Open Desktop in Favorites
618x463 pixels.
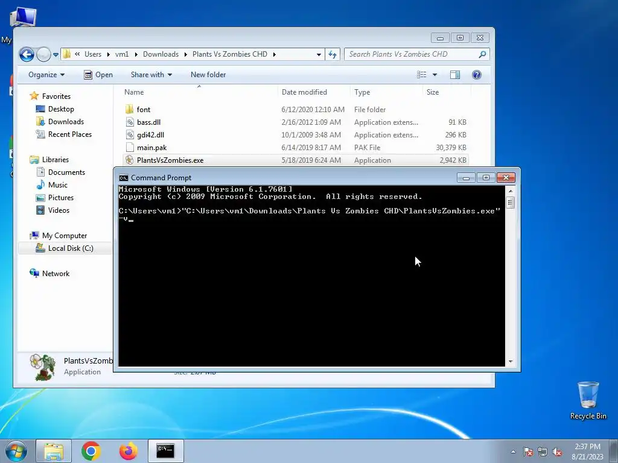click(61, 109)
